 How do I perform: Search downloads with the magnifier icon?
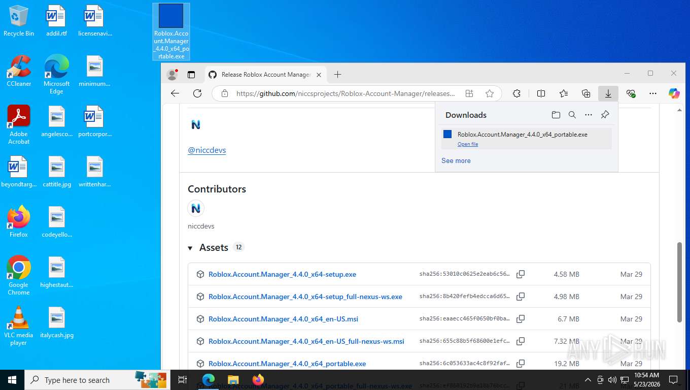pos(572,115)
